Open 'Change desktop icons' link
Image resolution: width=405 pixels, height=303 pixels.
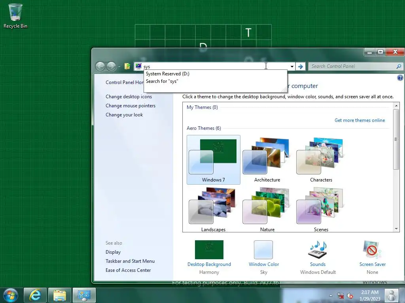click(x=129, y=97)
